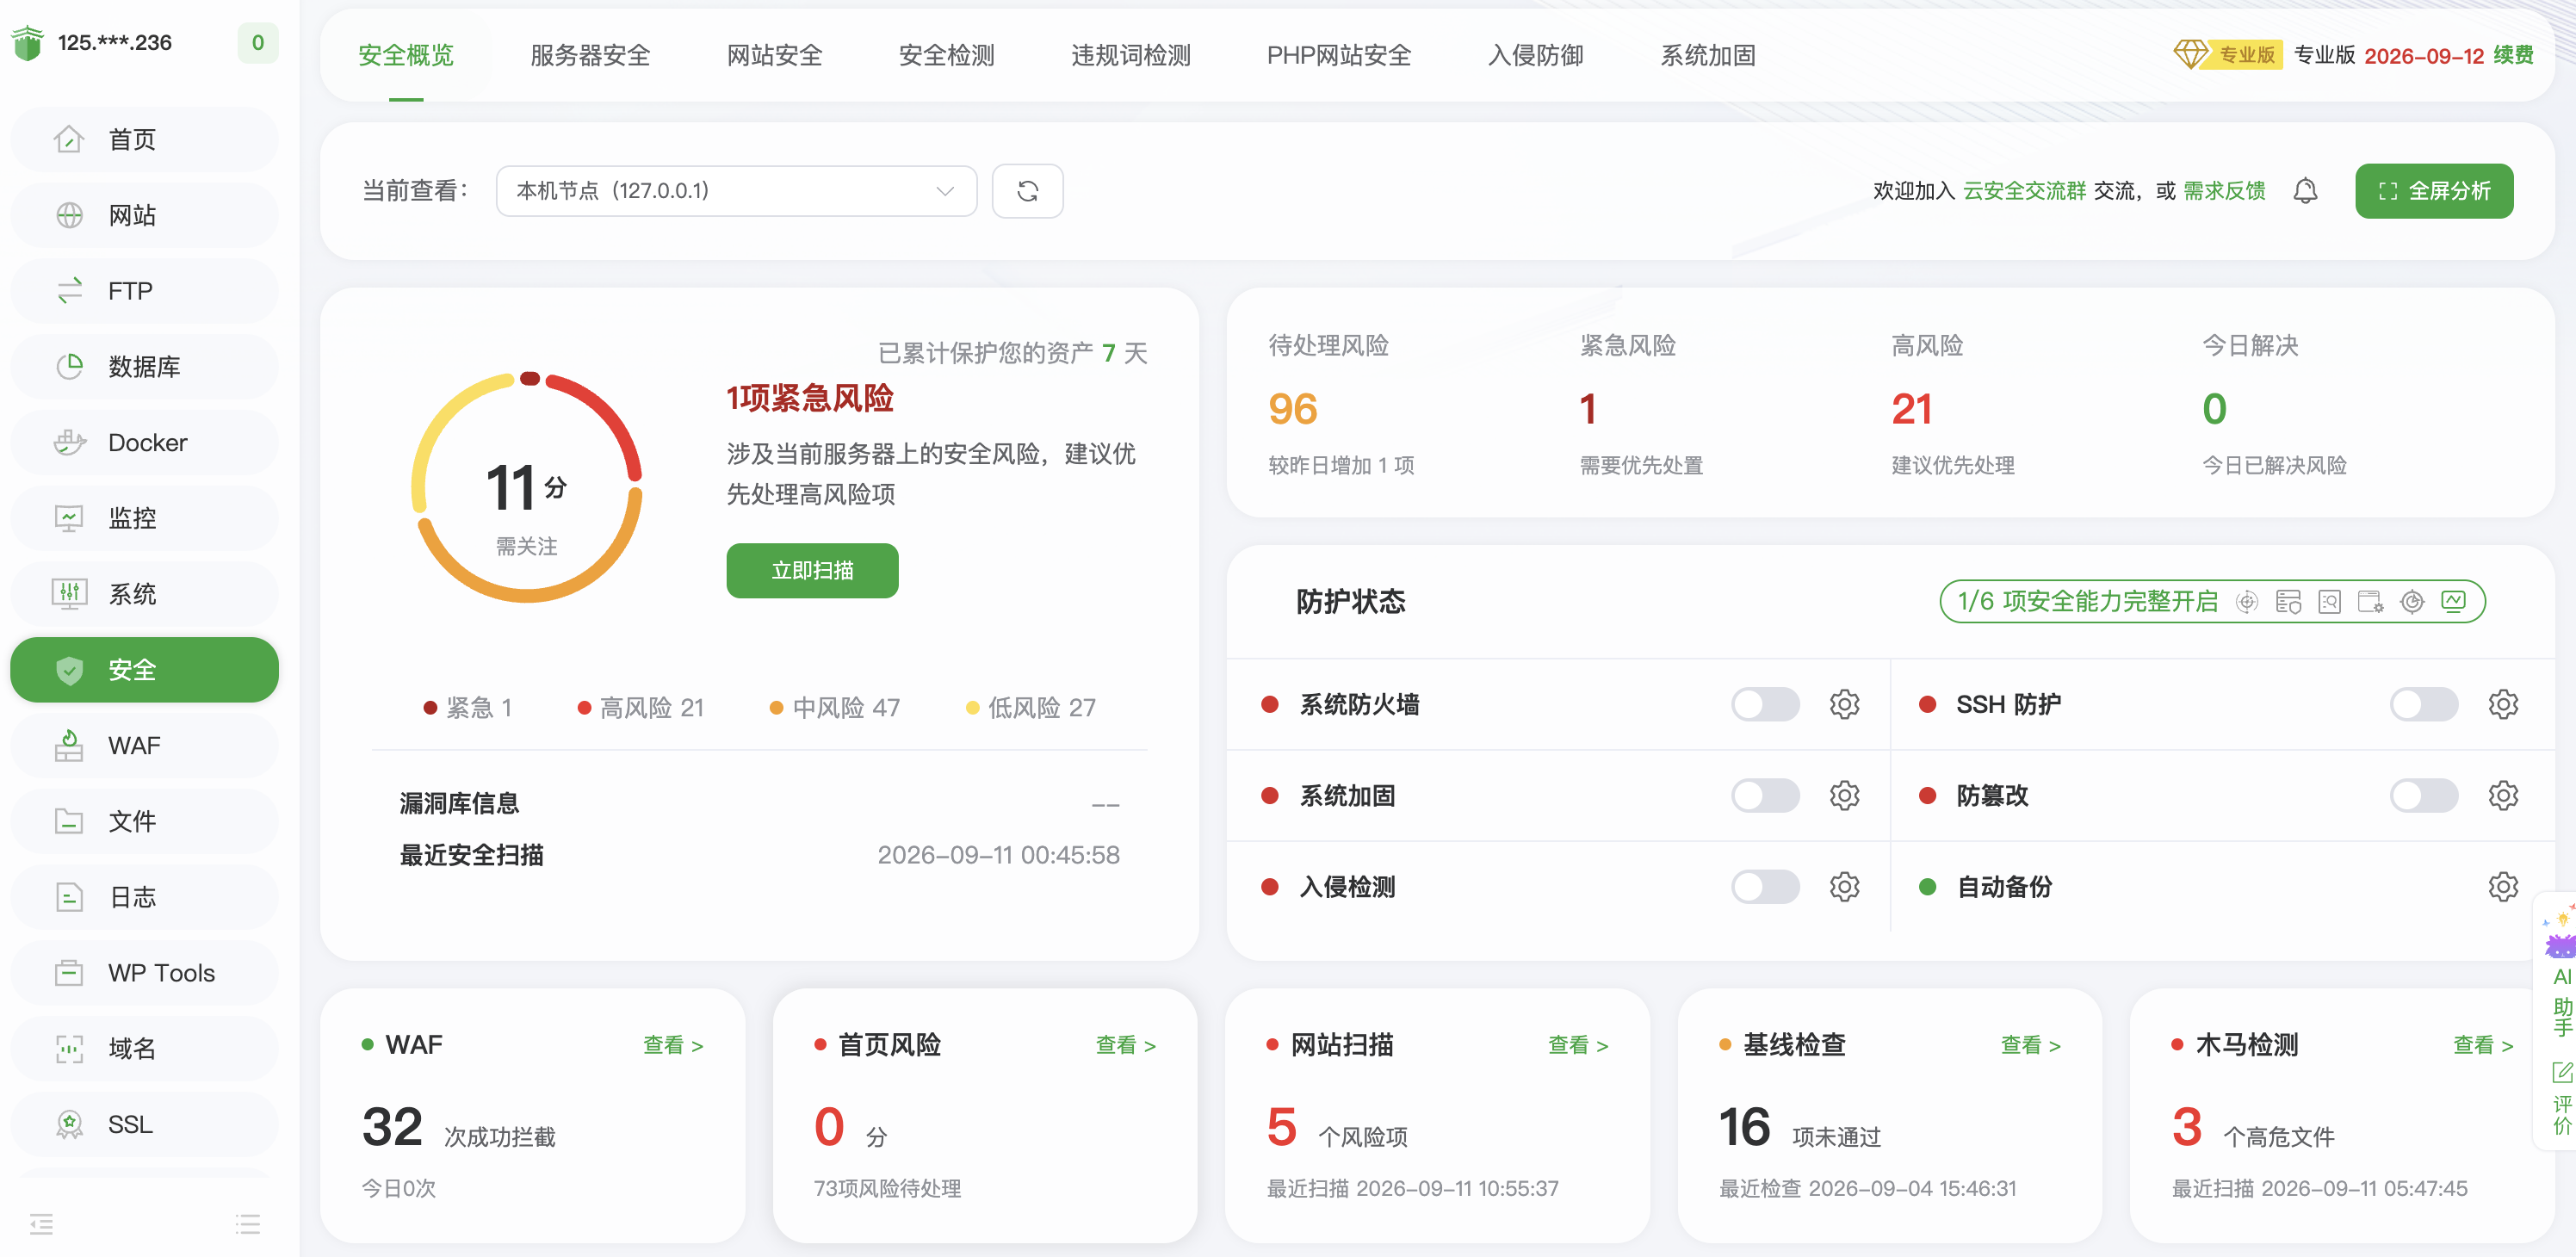The height and width of the screenshot is (1257, 2576).
Task: Select the 安全 shield sidebar item
Action: (144, 670)
